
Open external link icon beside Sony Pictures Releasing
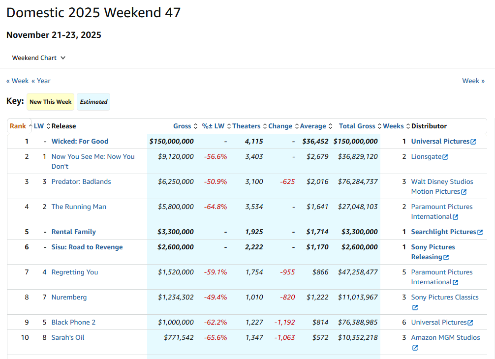446,257
